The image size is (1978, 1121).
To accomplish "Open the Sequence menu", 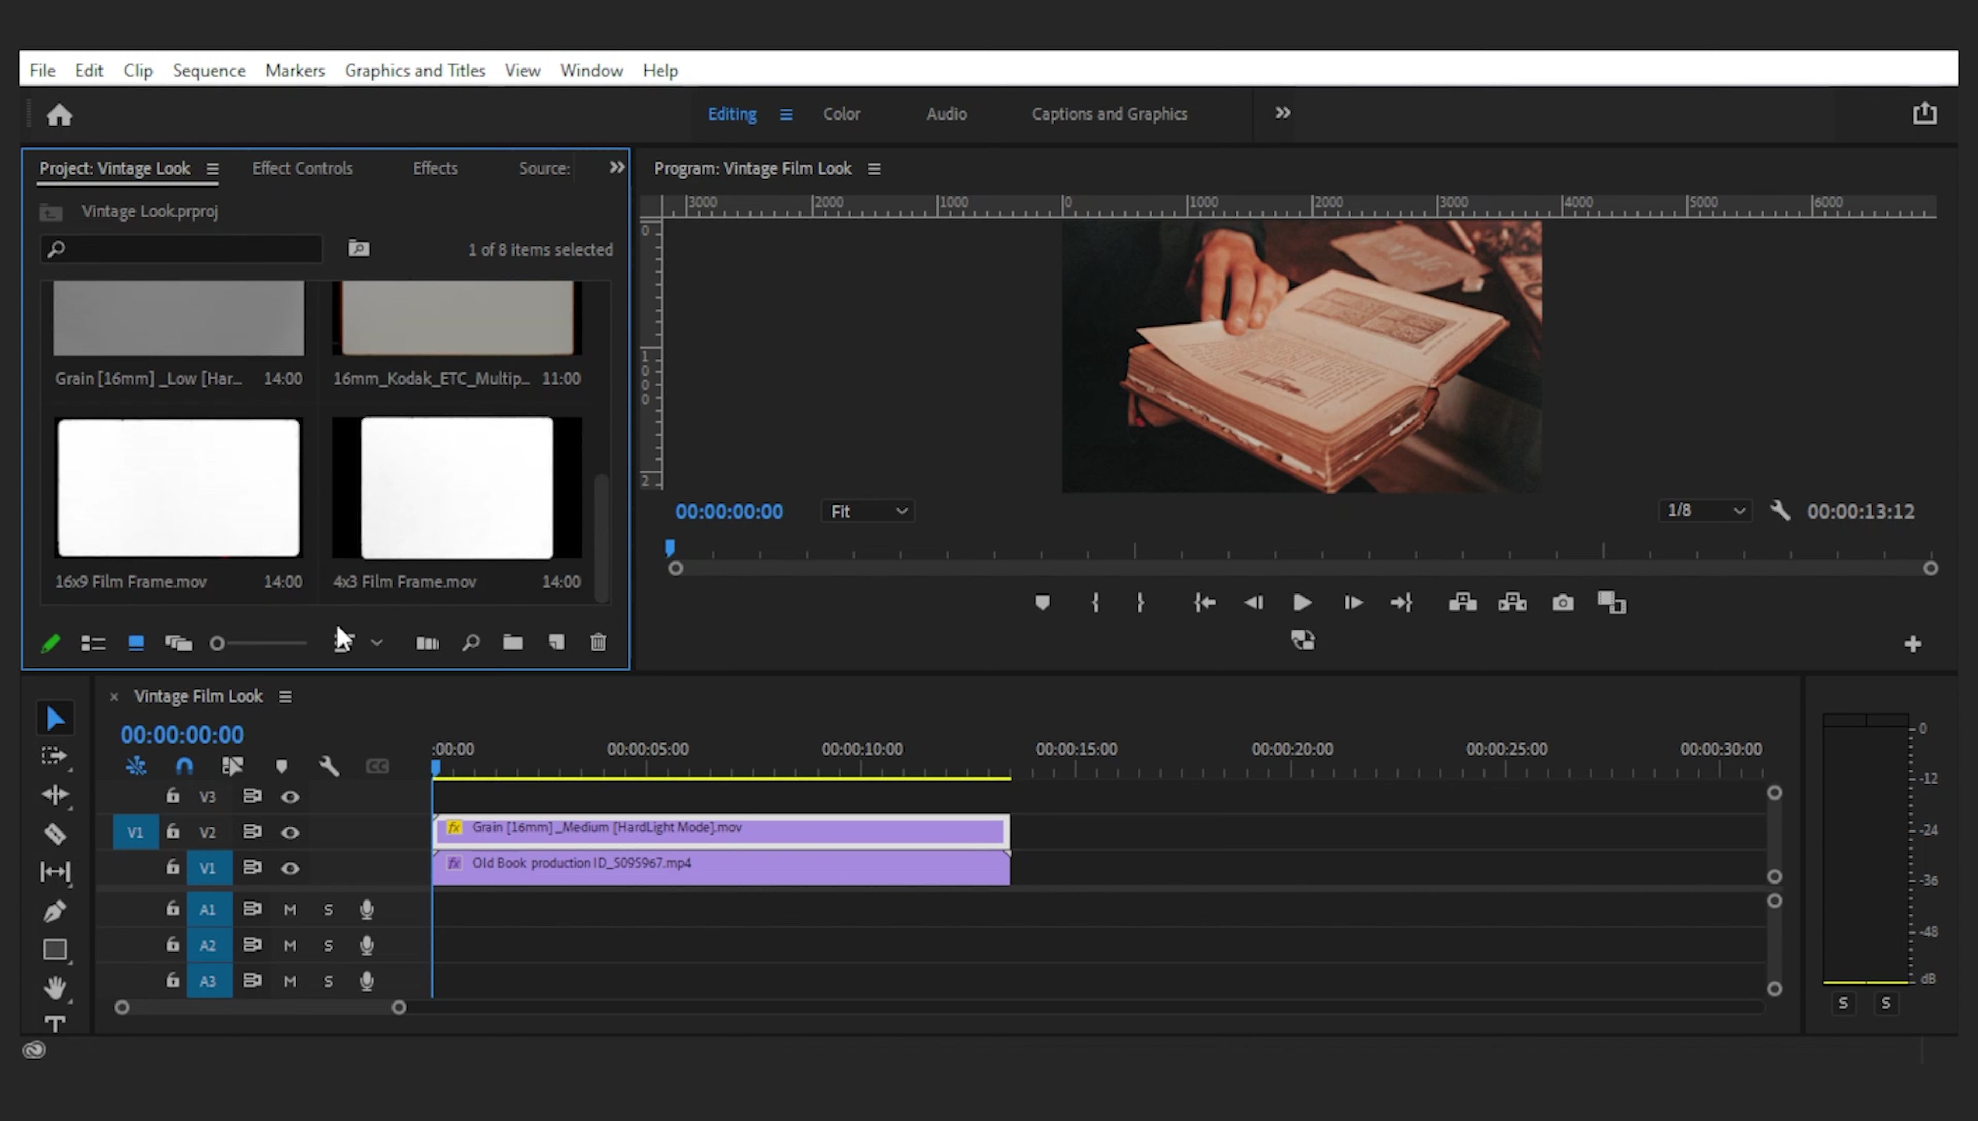I will coord(209,70).
